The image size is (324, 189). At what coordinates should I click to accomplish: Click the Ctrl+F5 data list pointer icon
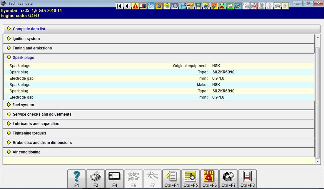191,179
